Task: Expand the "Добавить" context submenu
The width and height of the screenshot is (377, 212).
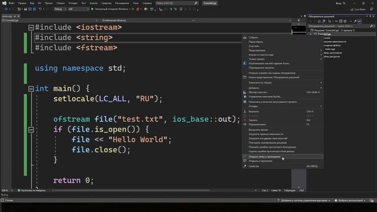Action: pos(283,88)
